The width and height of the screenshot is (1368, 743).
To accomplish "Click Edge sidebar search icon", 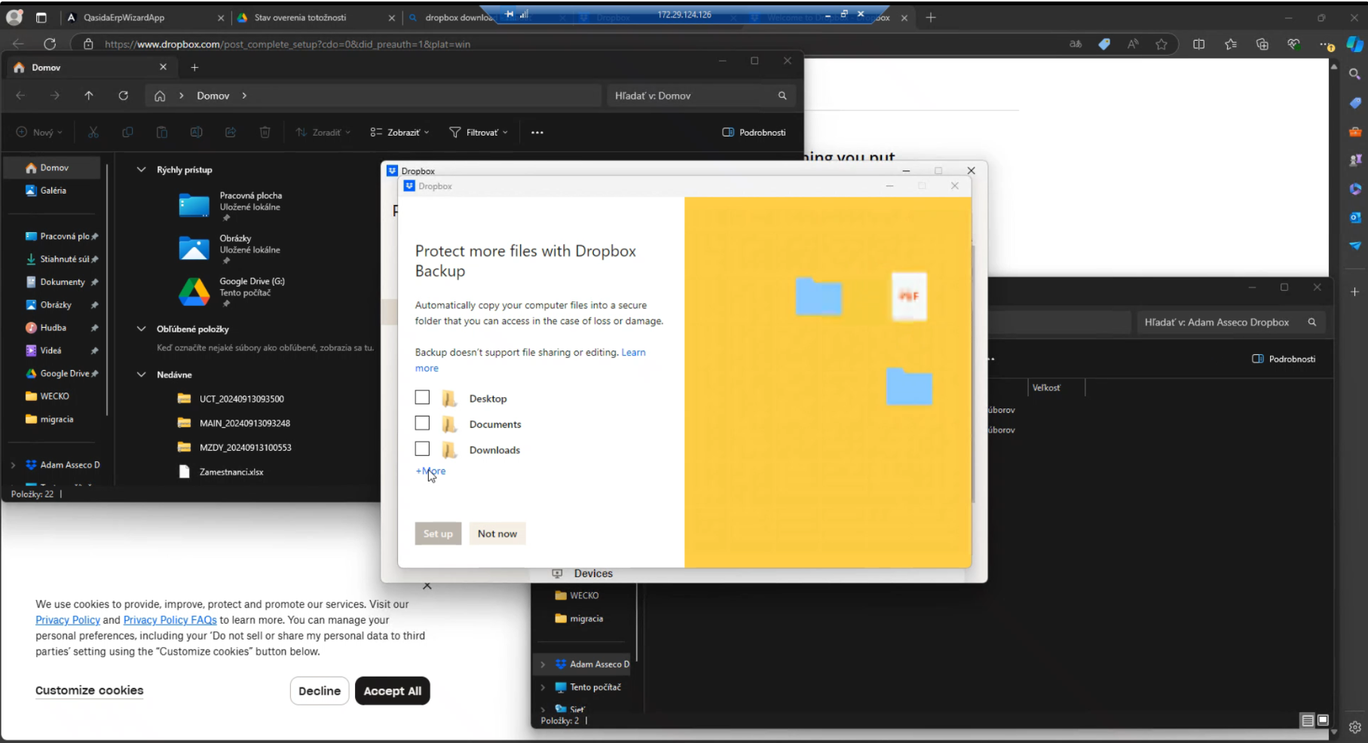I will tap(1355, 74).
